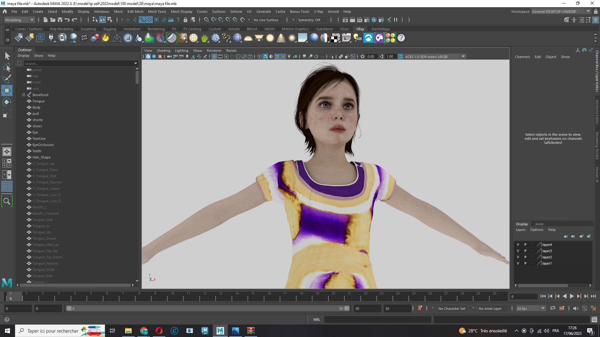Toggle visibility V of layer4

click(x=518, y=245)
